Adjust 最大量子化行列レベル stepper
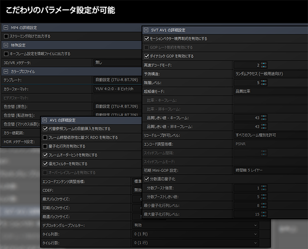The width and height of the screenshot is (308, 249). [264, 214]
